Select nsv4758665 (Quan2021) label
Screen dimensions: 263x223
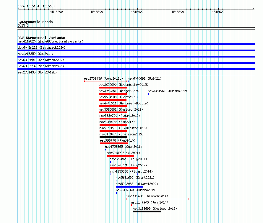(x=124, y=147)
